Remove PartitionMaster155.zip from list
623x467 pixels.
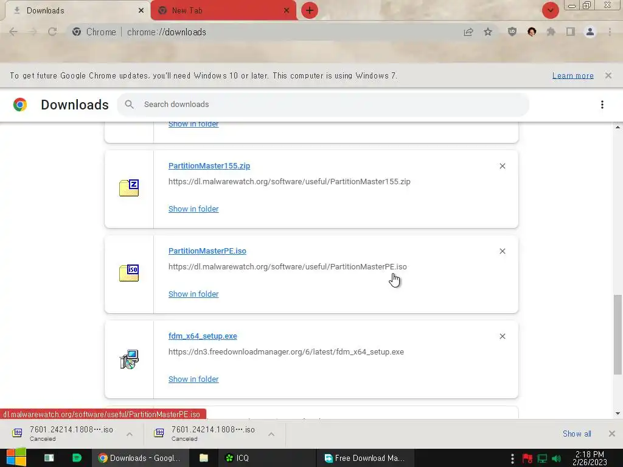click(502, 166)
